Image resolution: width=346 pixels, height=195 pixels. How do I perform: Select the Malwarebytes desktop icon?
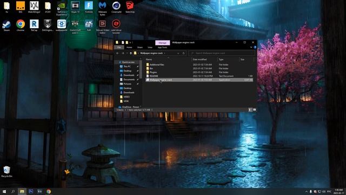click(102, 8)
